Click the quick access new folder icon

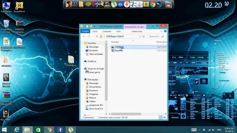pyautogui.click(x=91, y=27)
